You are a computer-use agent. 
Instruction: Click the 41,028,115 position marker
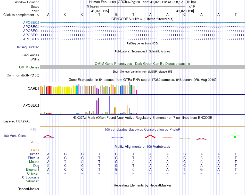click(100, 11)
